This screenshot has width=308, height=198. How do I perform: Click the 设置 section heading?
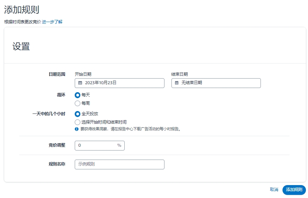21,46
